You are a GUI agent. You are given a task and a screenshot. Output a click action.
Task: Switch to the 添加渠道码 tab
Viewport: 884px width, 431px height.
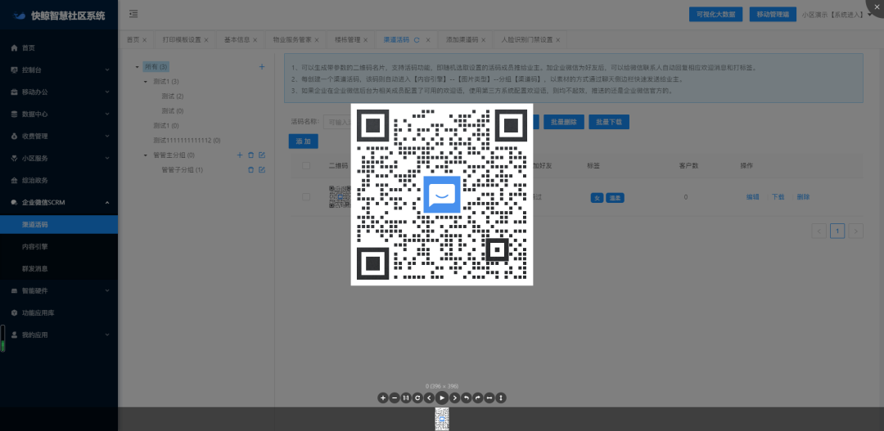tap(462, 40)
